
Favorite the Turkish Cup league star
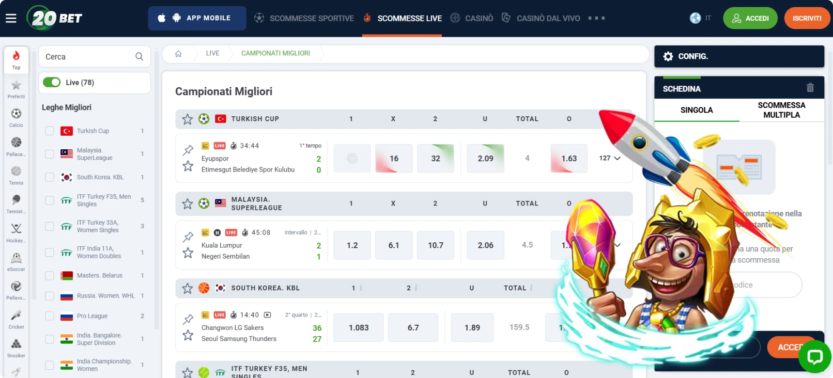(x=187, y=119)
